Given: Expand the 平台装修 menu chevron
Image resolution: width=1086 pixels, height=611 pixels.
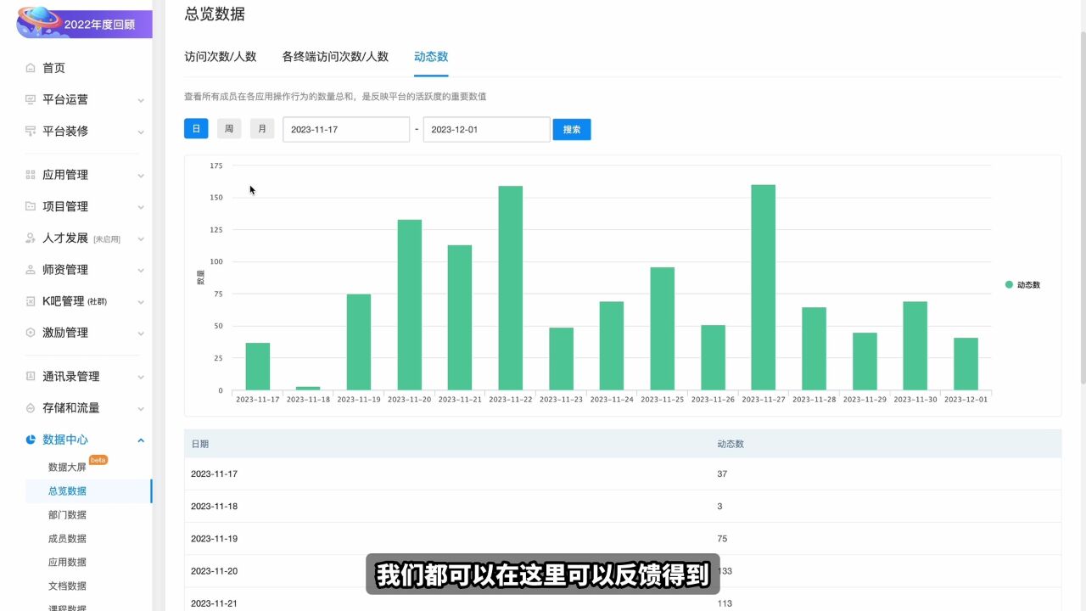Looking at the screenshot, I should pos(141,132).
